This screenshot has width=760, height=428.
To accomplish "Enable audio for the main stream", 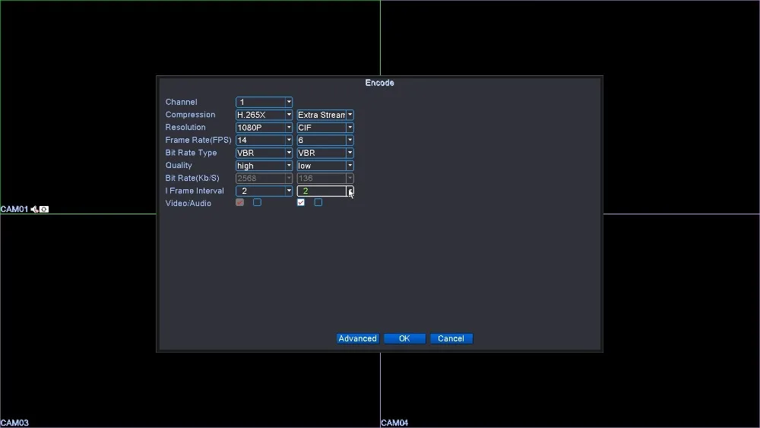I will [x=257, y=203].
